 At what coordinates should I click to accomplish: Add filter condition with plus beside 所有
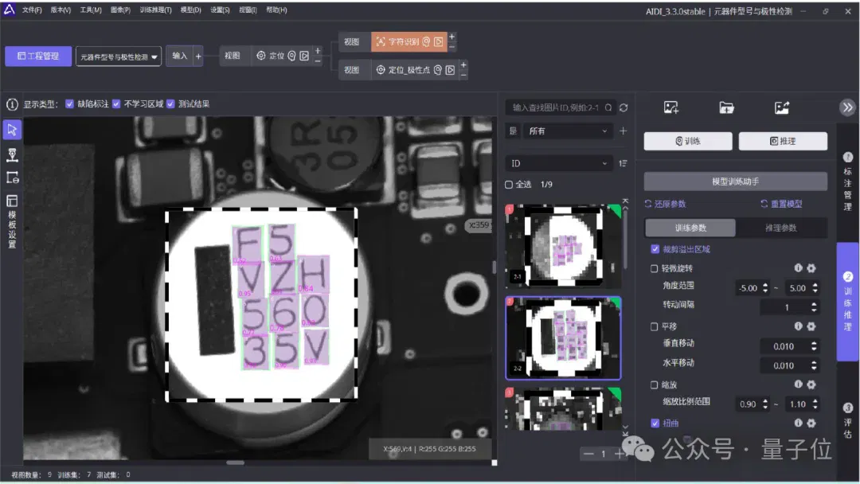pyautogui.click(x=623, y=131)
